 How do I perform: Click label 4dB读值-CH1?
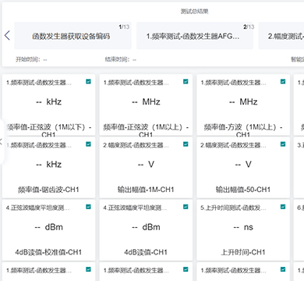[x=146, y=252]
